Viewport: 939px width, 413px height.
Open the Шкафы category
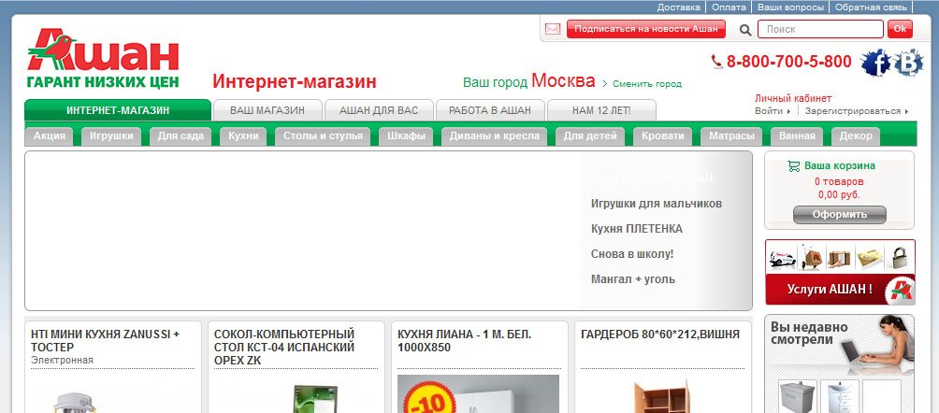pos(406,135)
